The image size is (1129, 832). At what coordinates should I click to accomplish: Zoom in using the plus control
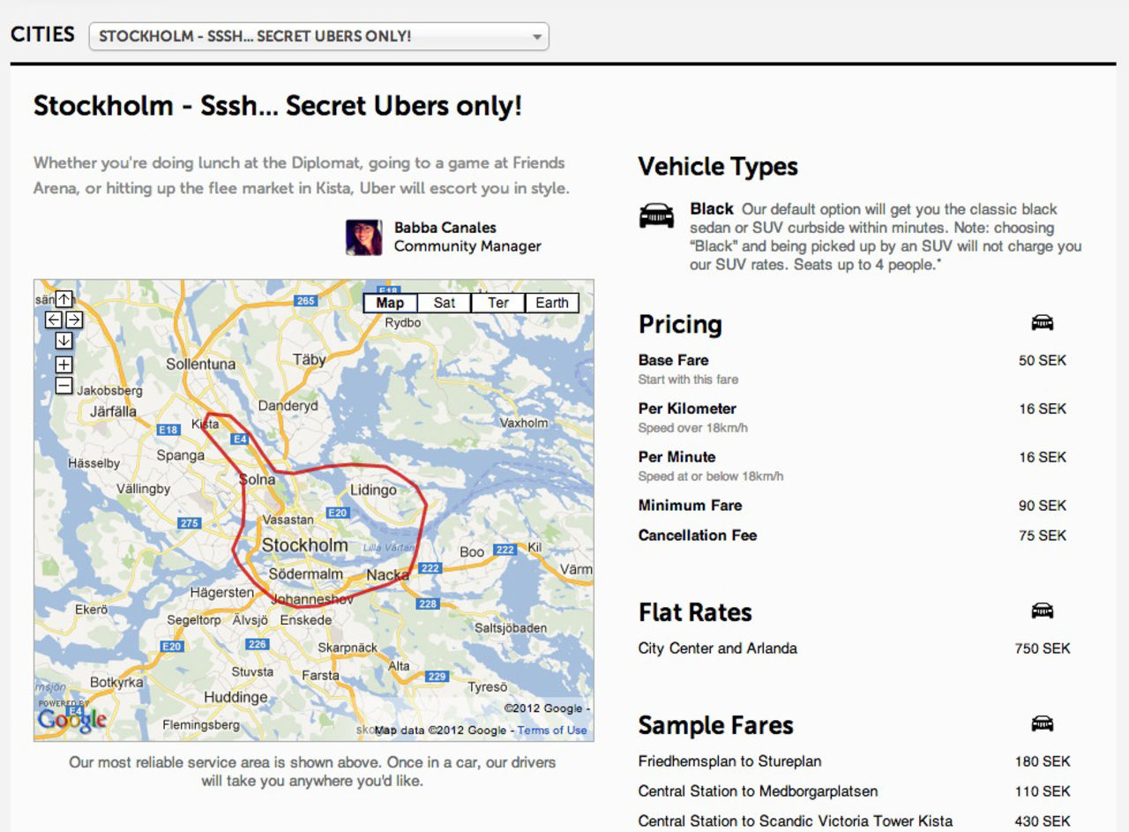(x=63, y=364)
